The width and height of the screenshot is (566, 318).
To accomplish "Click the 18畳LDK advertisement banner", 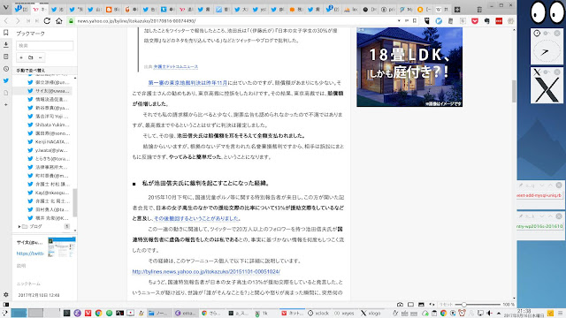I will tap(409, 67).
